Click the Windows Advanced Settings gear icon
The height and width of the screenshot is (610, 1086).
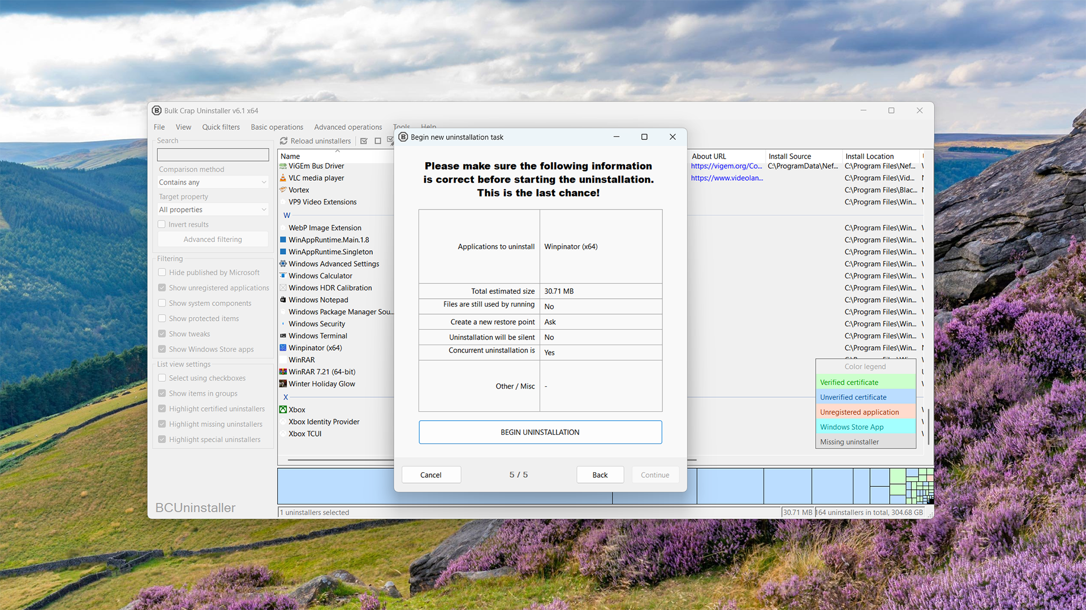[283, 264]
